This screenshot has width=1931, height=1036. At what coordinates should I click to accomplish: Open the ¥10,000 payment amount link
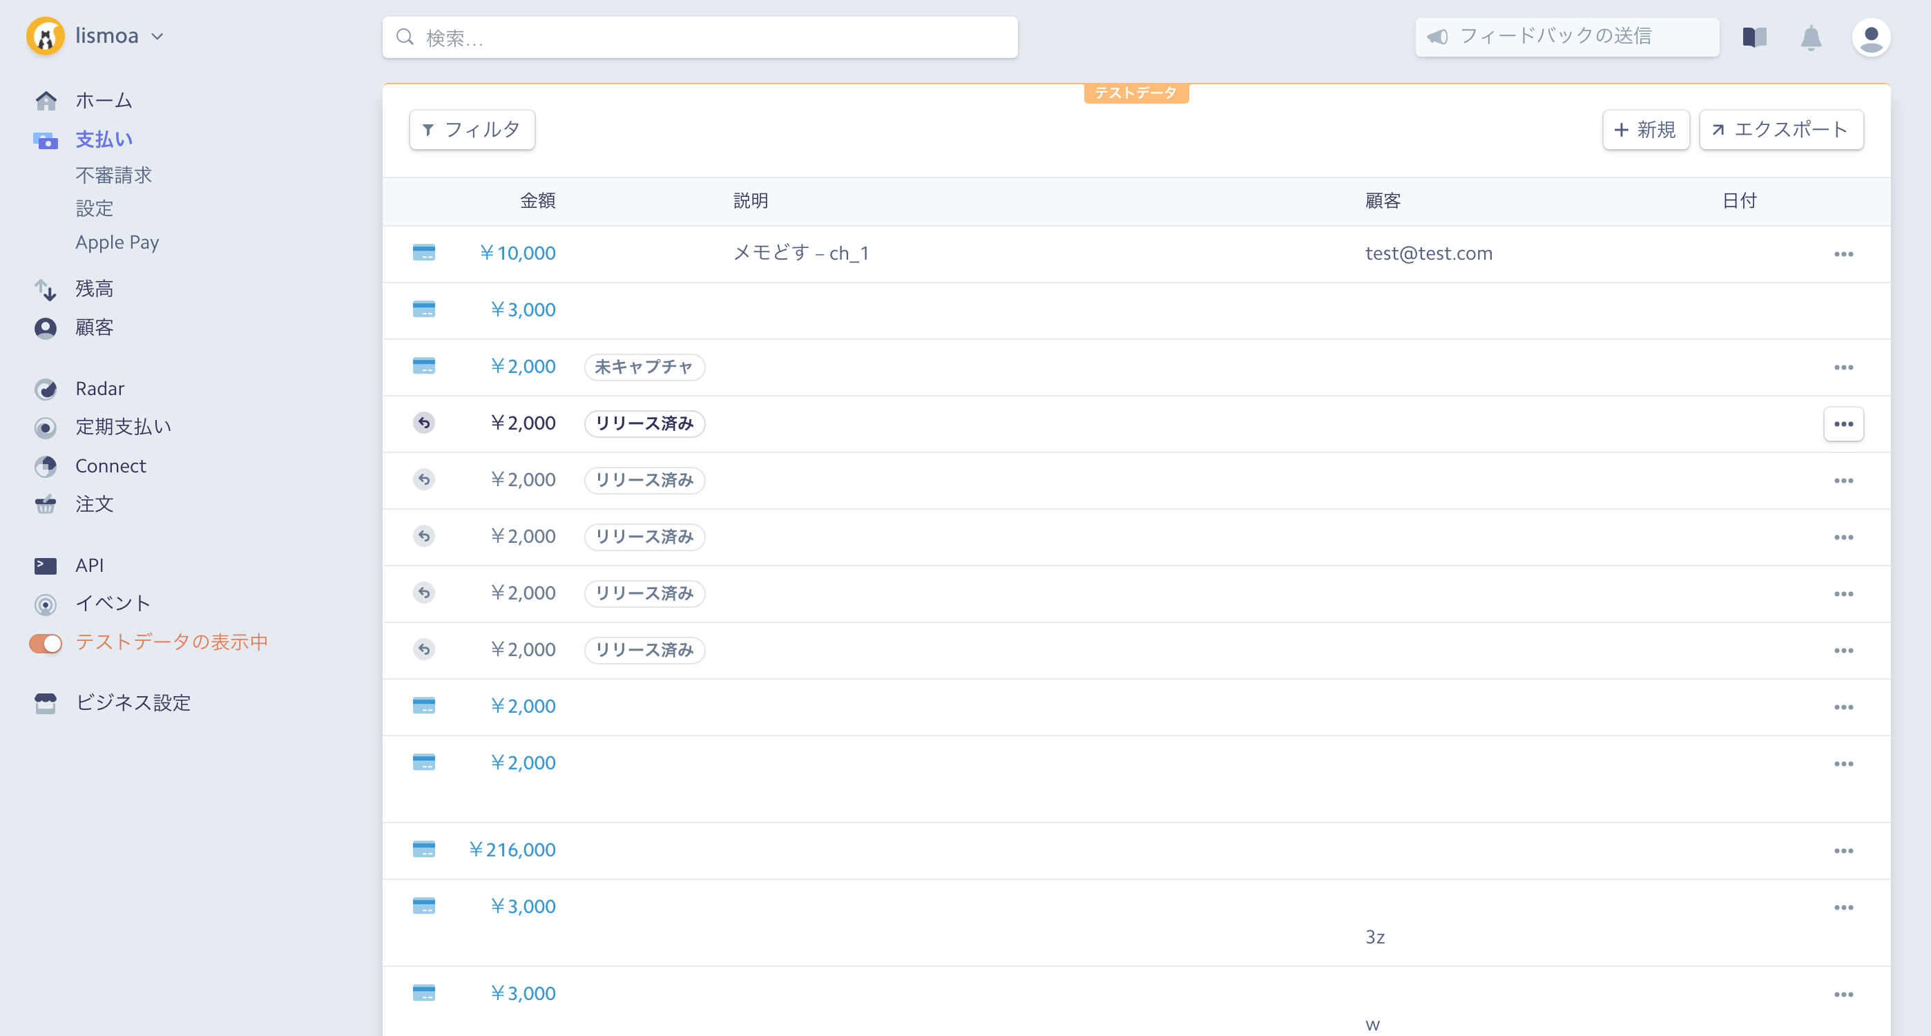pos(517,253)
